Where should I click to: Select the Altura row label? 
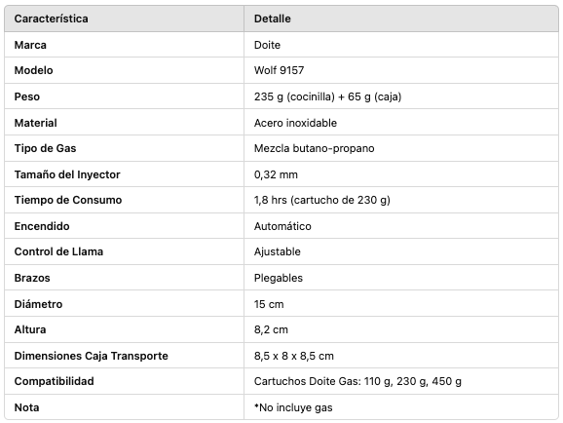(x=30, y=329)
